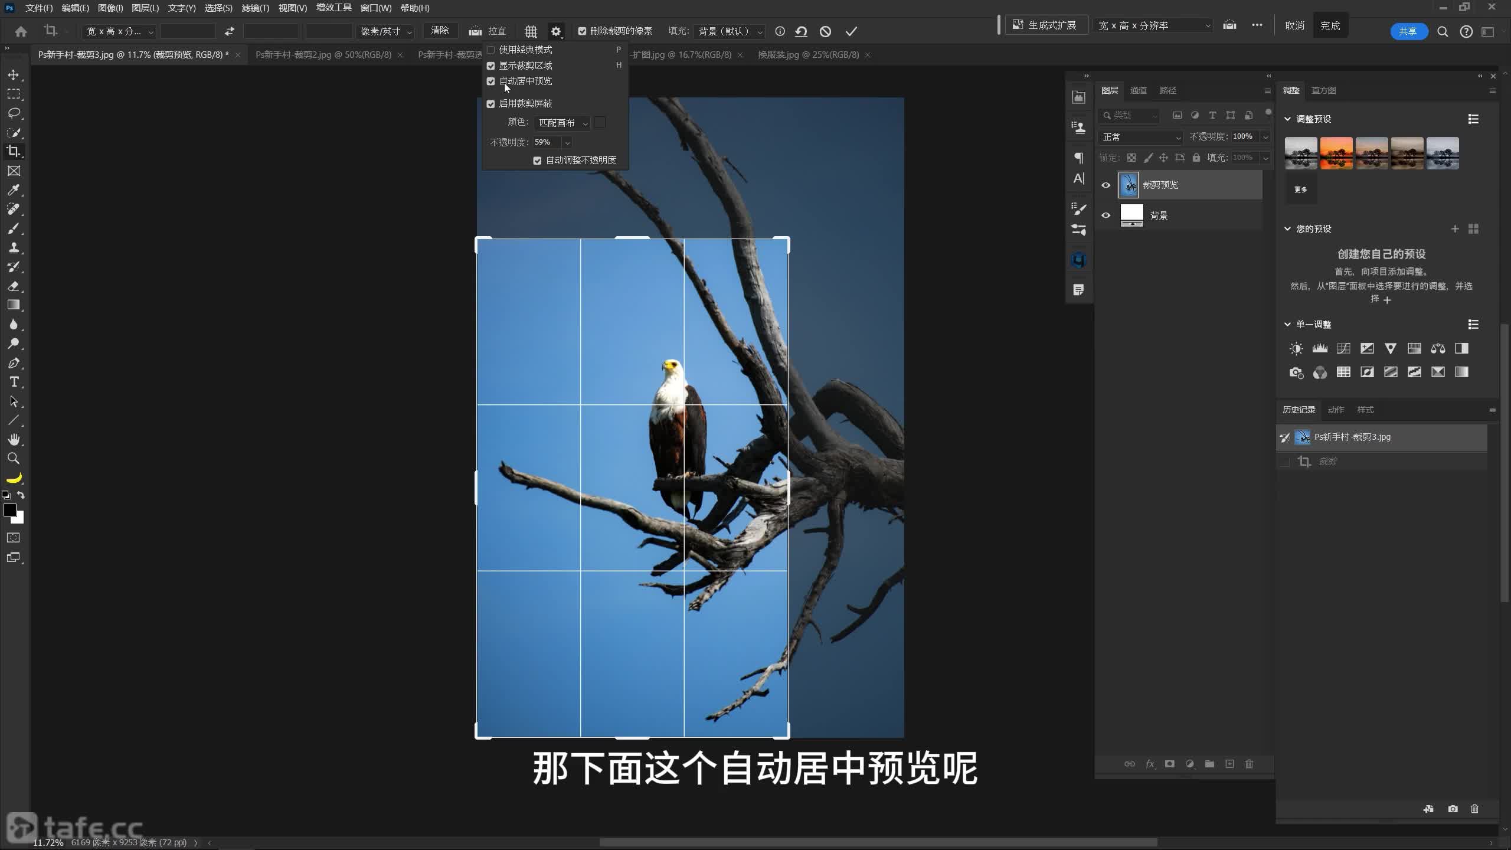Open the 匹配画布 color dropdown
This screenshot has width=1511, height=850.
[x=562, y=123]
